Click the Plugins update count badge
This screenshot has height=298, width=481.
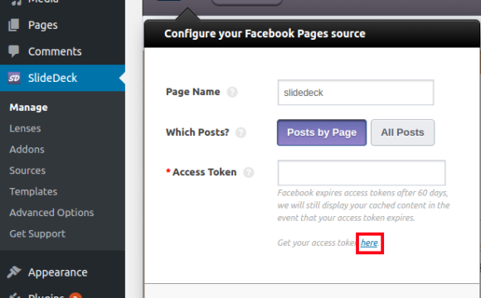coord(75,296)
